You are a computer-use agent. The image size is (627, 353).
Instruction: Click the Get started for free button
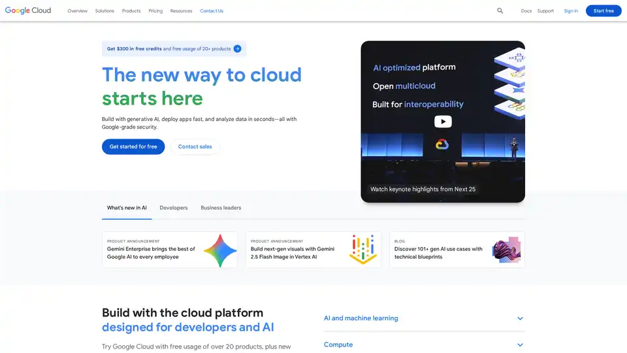tap(133, 147)
